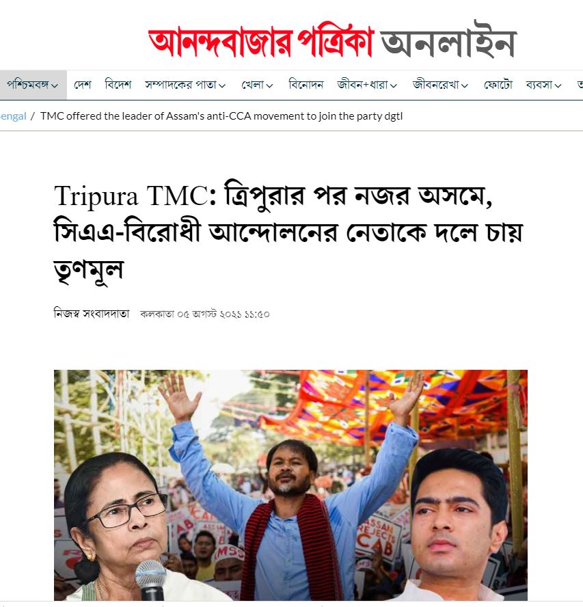Open the জীবনরেখা menu item
The height and width of the screenshot is (607, 583).
(436, 84)
